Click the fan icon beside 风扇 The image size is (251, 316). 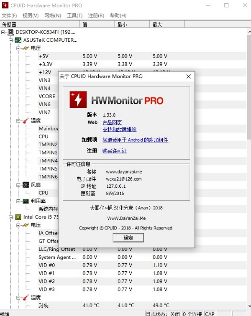point(26,185)
